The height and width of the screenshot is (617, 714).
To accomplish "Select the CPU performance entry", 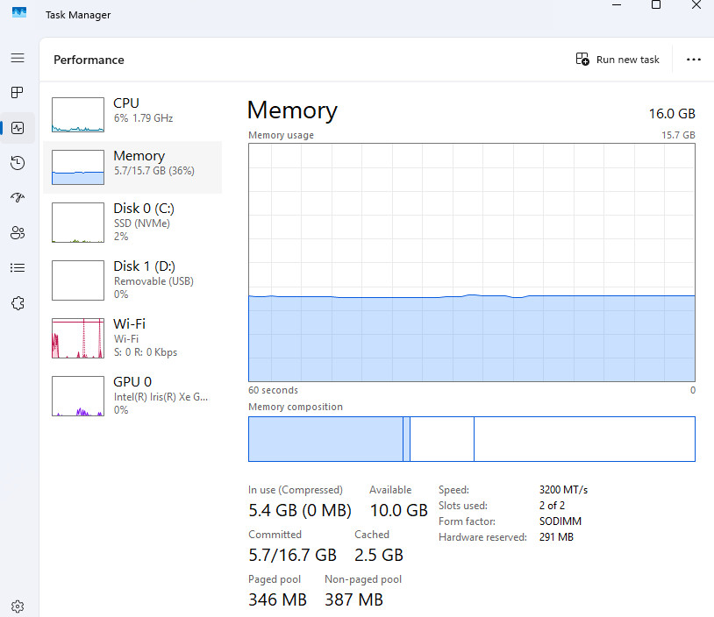I will click(132, 115).
